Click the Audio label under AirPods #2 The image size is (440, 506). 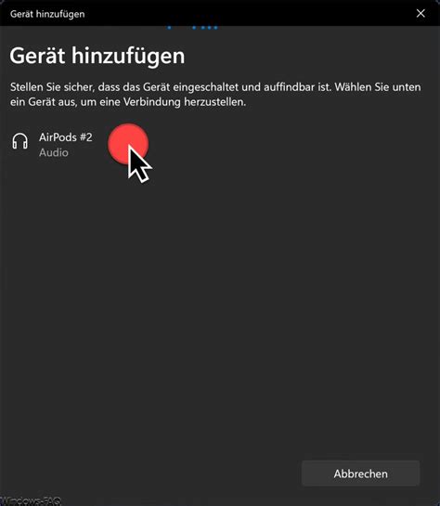[x=54, y=152]
